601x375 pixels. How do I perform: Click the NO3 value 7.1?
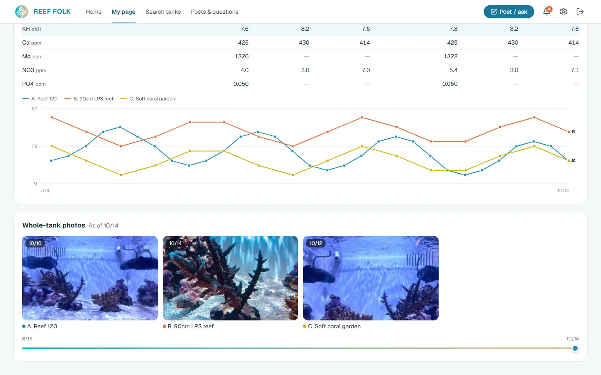click(x=575, y=70)
